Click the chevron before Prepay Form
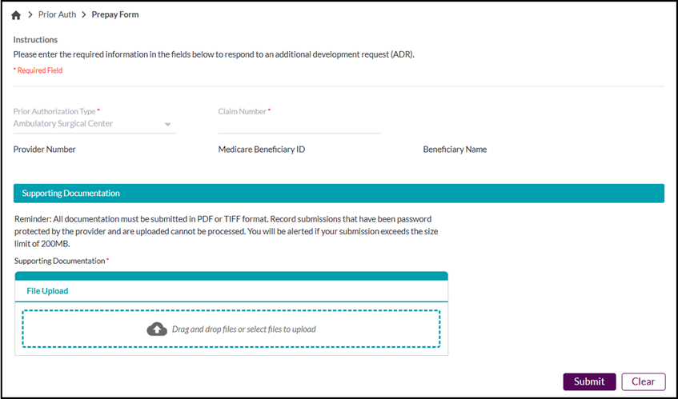The height and width of the screenshot is (399, 678). [82, 15]
